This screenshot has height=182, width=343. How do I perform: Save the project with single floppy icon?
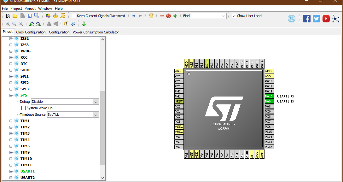(x=30, y=16)
